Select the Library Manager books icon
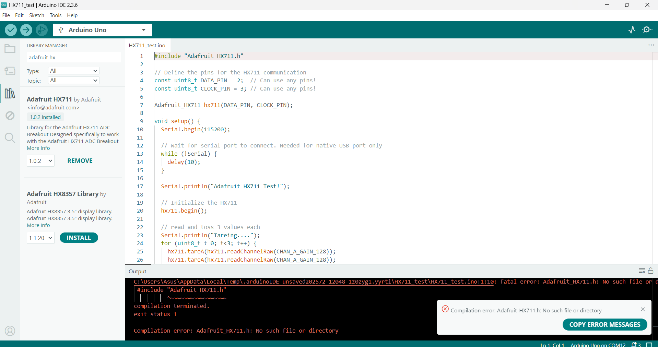The width and height of the screenshot is (658, 347). point(10,93)
